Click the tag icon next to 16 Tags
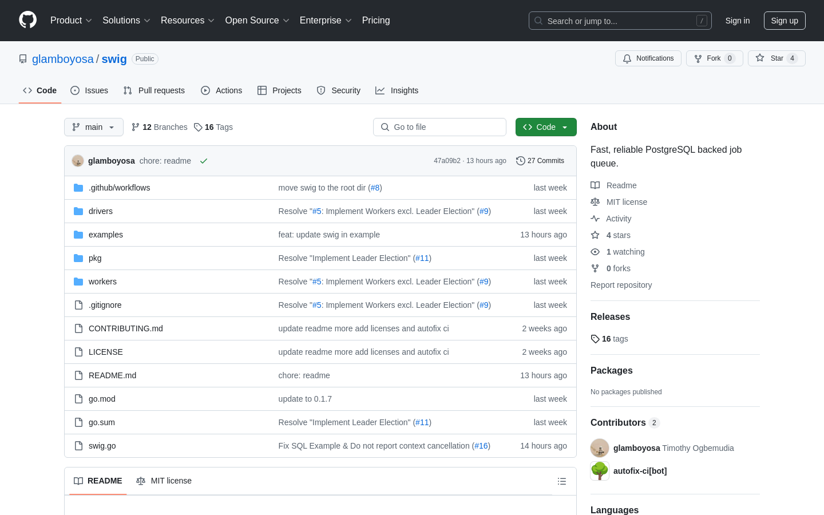 pyautogui.click(x=198, y=127)
